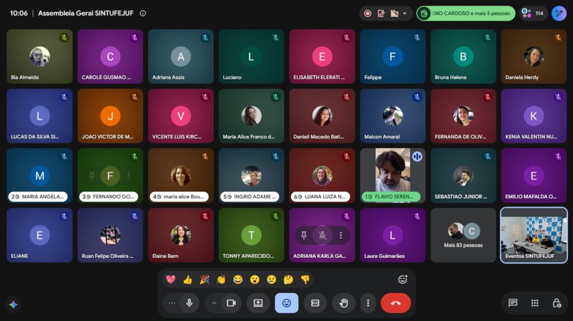The image size is (573, 321).
Task: Open the raise hand control
Action: (344, 303)
